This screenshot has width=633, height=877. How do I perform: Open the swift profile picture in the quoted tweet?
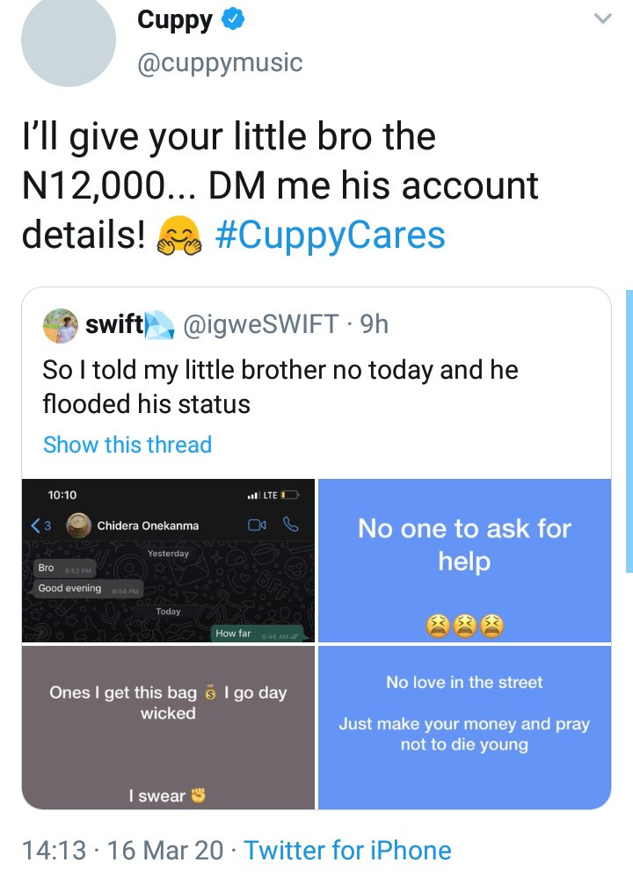(x=61, y=325)
